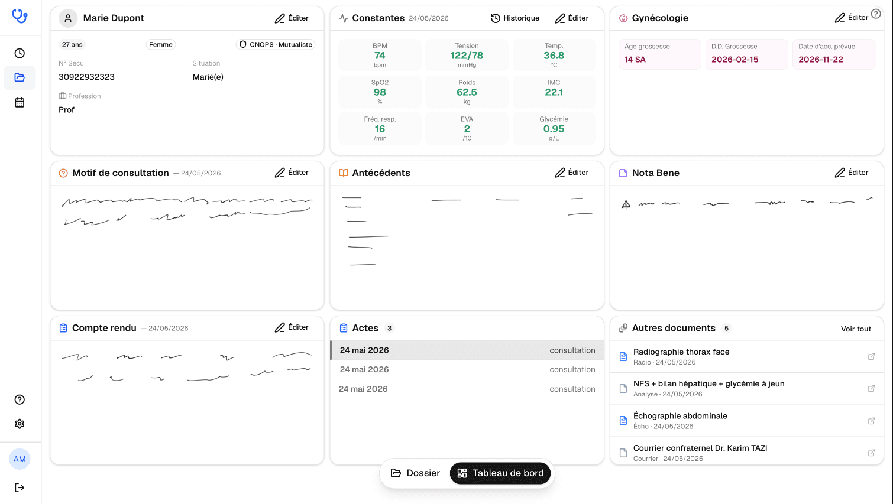The height and width of the screenshot is (504, 893).
Task: Edit the Motif de consultation card
Action: [292, 173]
